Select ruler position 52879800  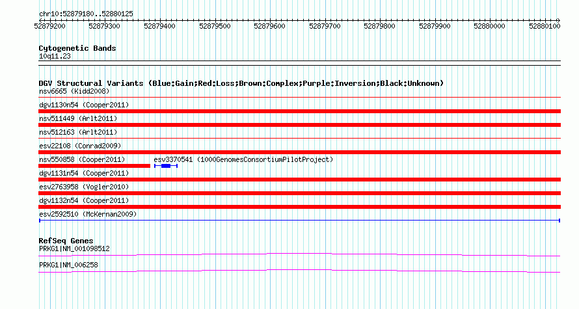(x=379, y=26)
